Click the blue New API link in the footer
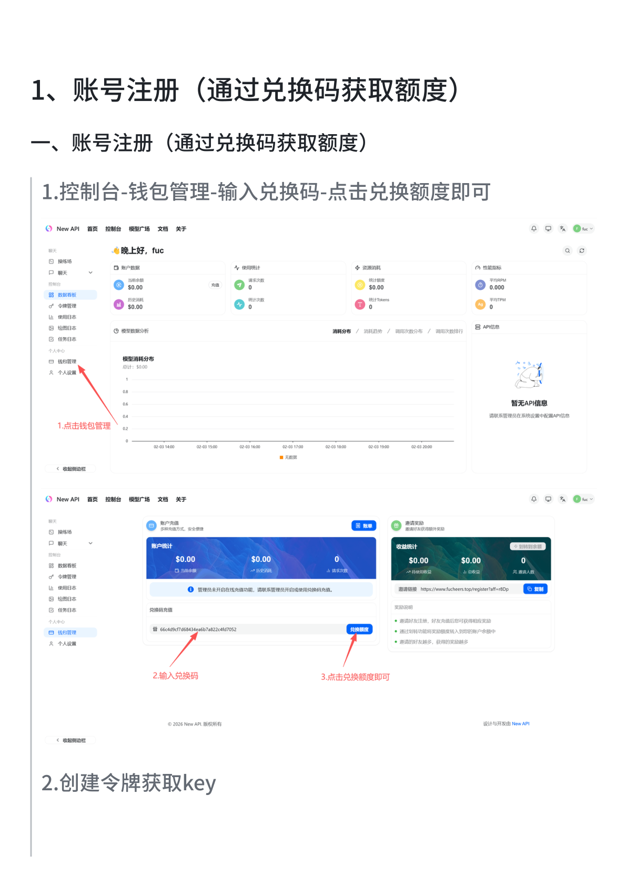This screenshot has height=885, width=626. point(521,724)
